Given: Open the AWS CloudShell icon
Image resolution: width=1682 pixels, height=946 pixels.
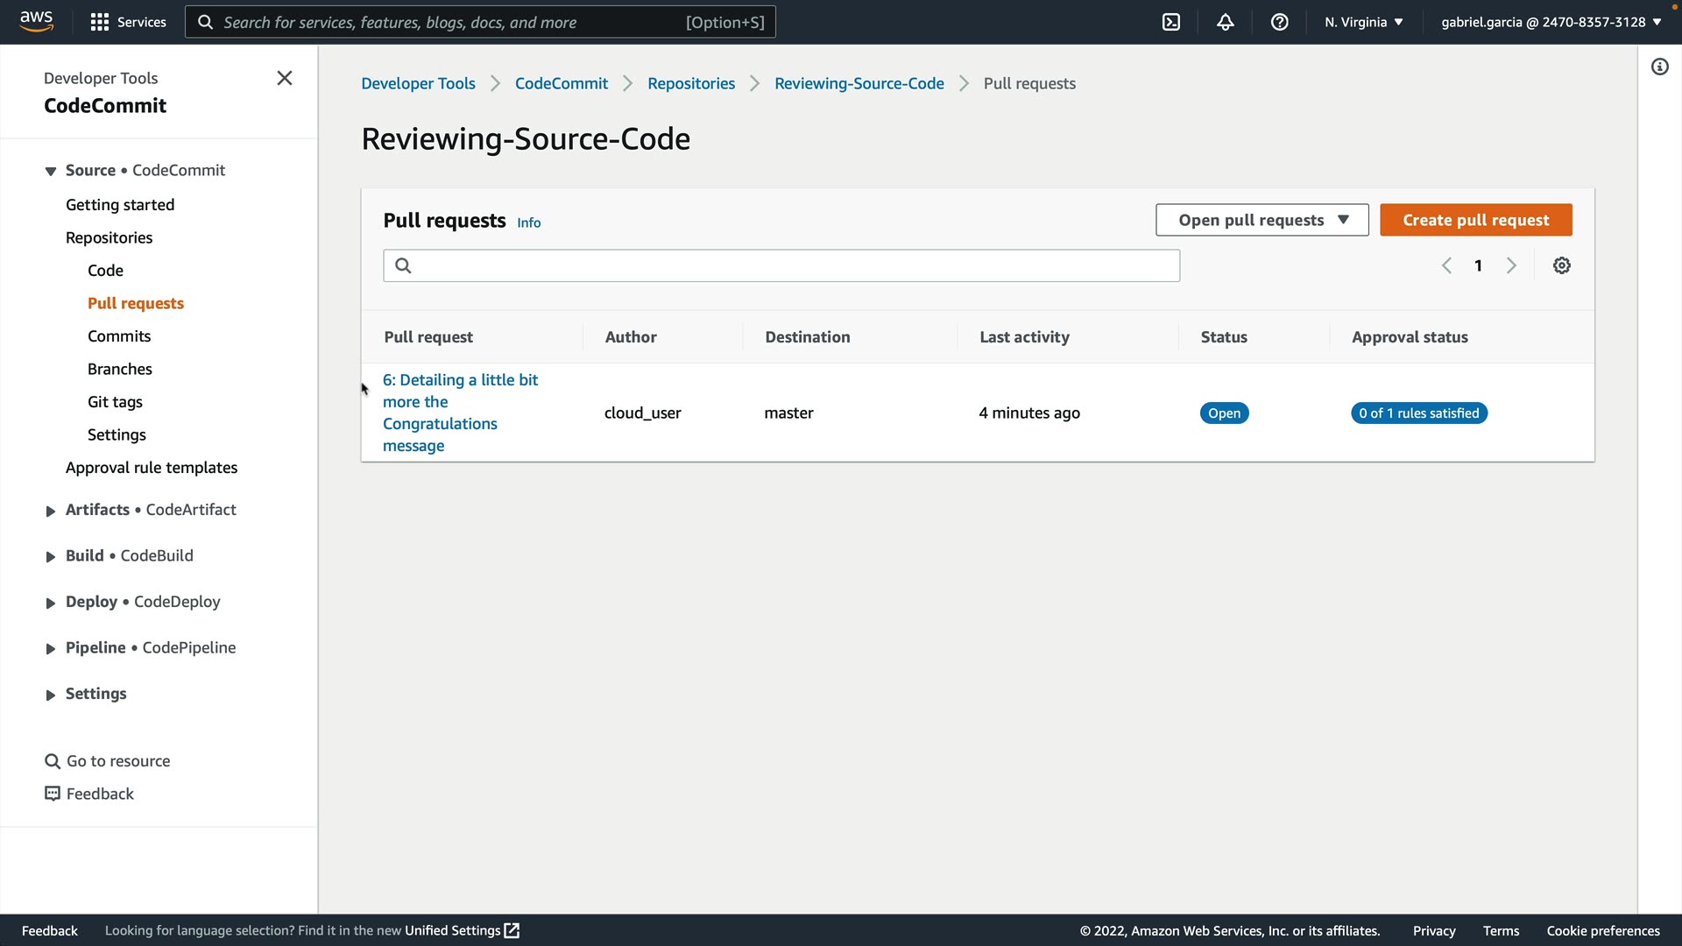Looking at the screenshot, I should (x=1171, y=22).
